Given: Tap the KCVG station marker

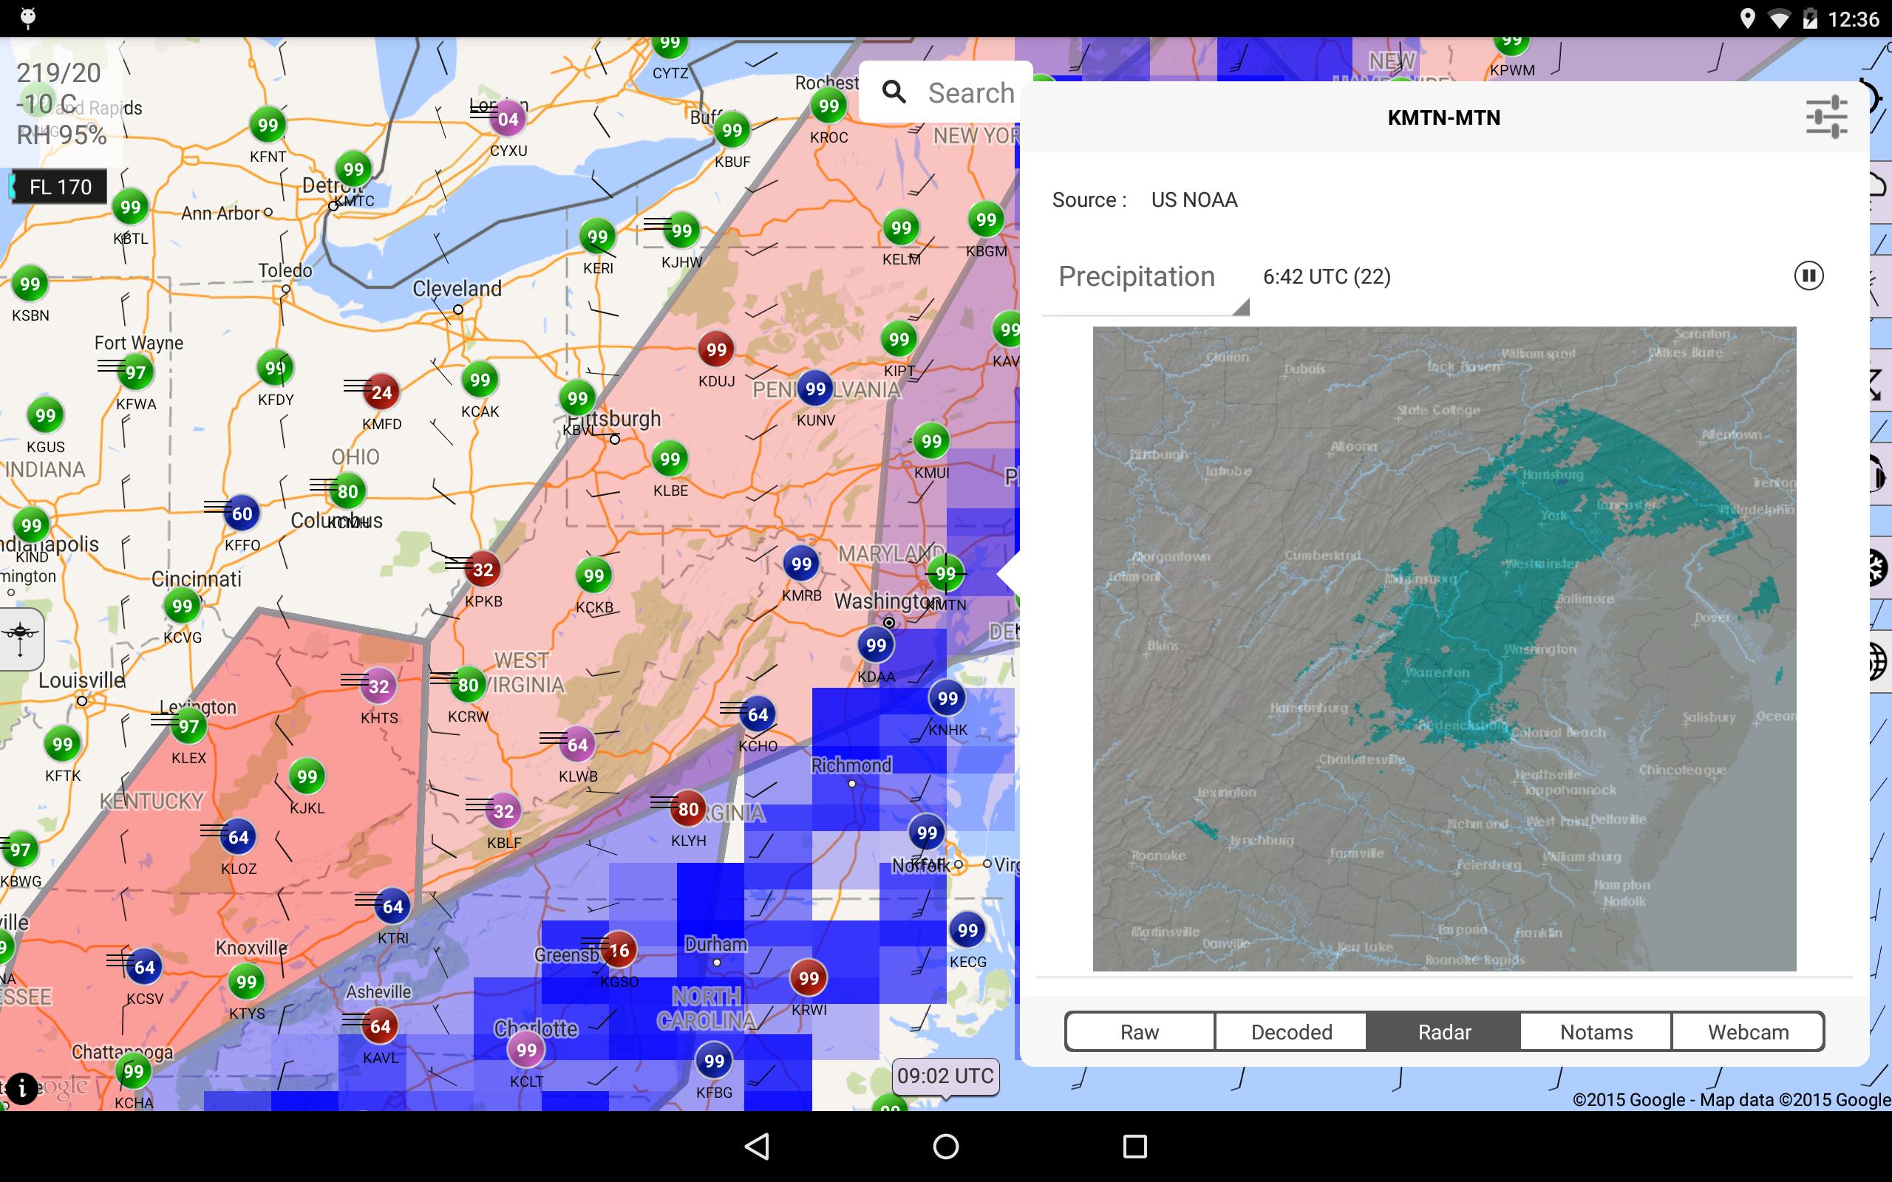Looking at the screenshot, I should [182, 606].
